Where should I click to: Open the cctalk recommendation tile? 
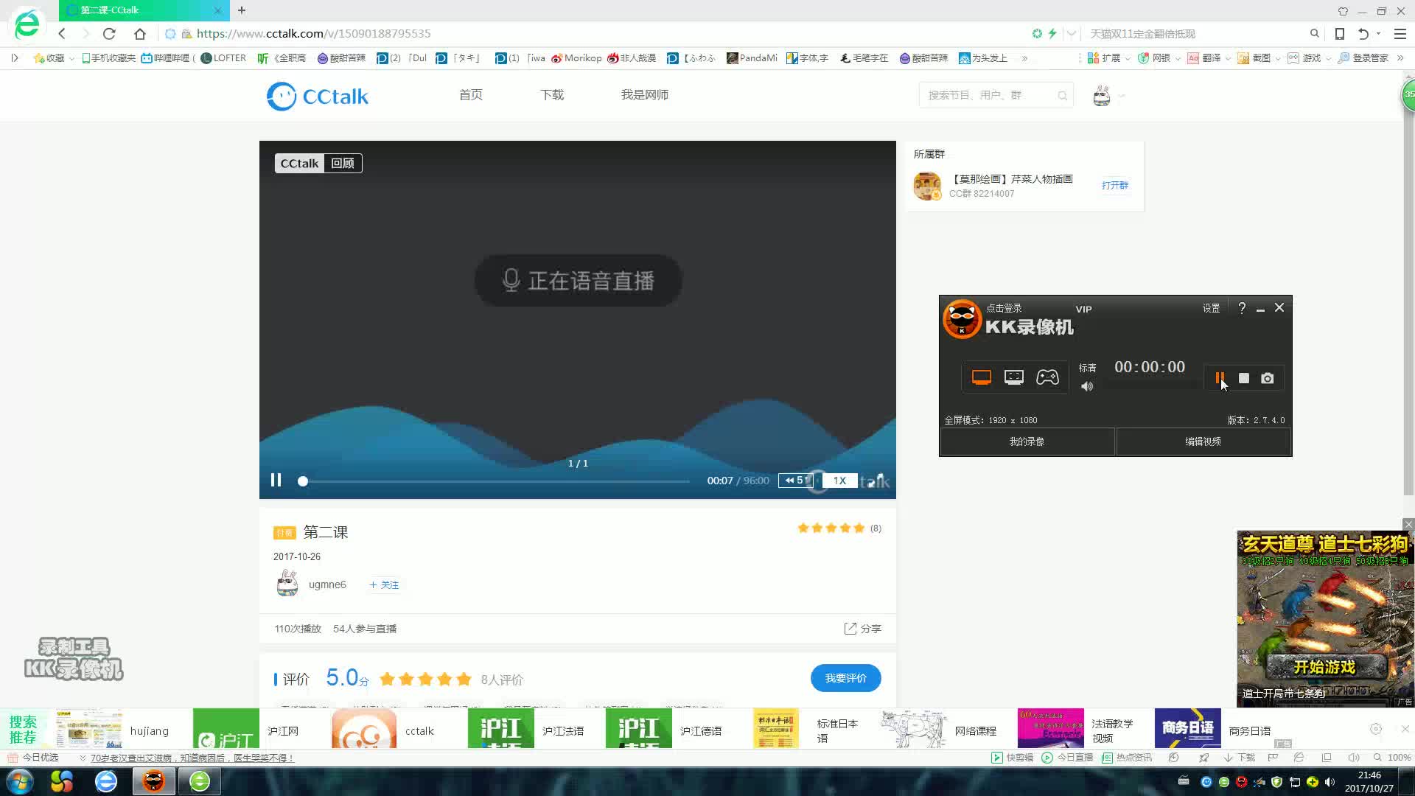[383, 730]
